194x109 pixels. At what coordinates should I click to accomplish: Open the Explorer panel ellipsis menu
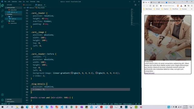coord(19,5)
